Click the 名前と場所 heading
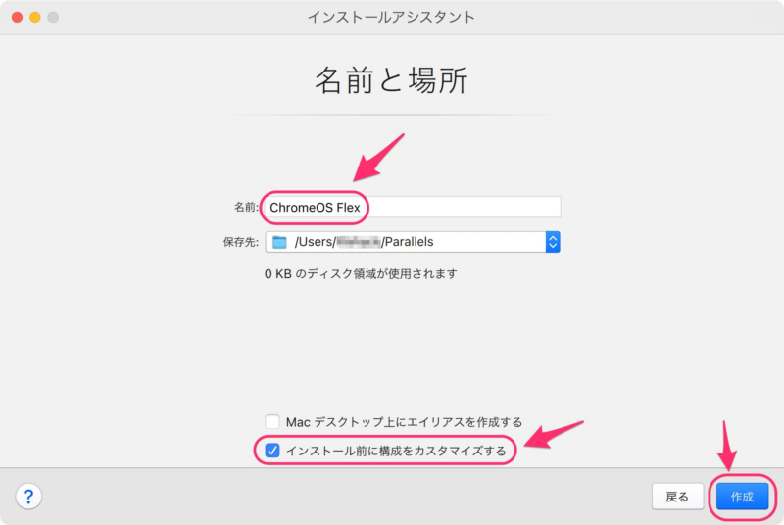 [x=391, y=80]
